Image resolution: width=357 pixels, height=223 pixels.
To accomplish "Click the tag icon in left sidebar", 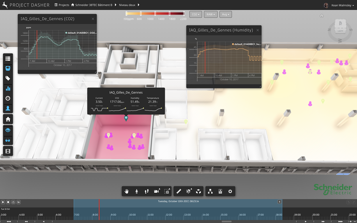I will point(8,78).
